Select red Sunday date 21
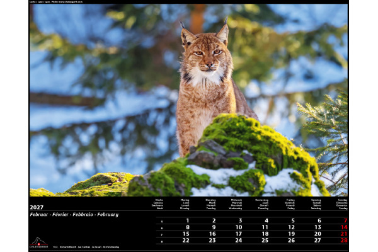The width and height of the screenshot is (378, 252). (344, 234)
